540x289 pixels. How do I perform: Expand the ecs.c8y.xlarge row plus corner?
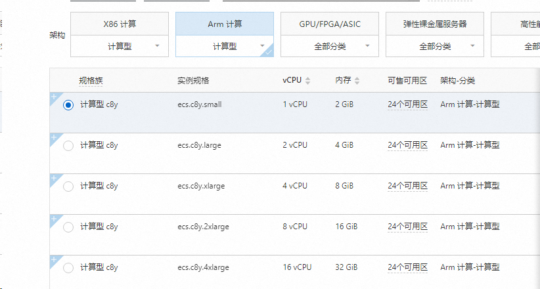(53, 178)
